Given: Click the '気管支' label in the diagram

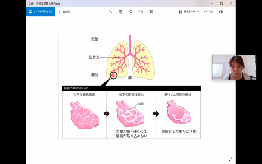Looking at the screenshot, I should (x=94, y=57).
